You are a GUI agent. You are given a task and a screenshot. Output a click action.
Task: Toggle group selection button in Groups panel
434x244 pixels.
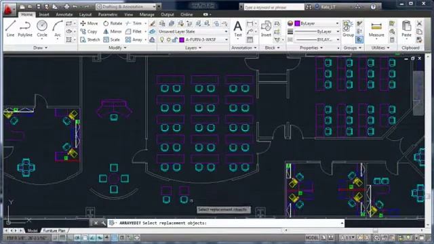click(x=359, y=40)
